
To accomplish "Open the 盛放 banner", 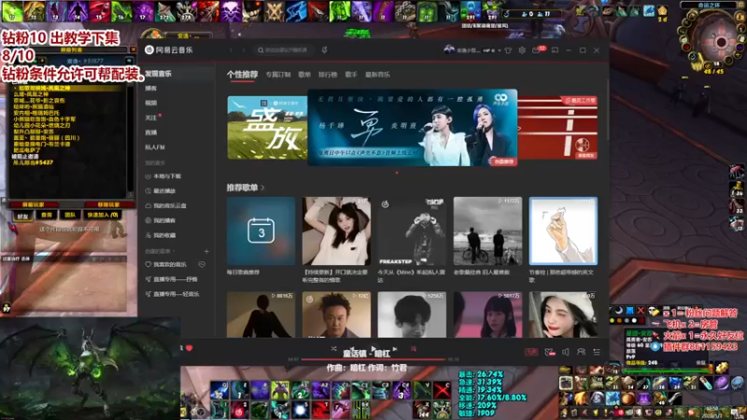I will [x=267, y=128].
